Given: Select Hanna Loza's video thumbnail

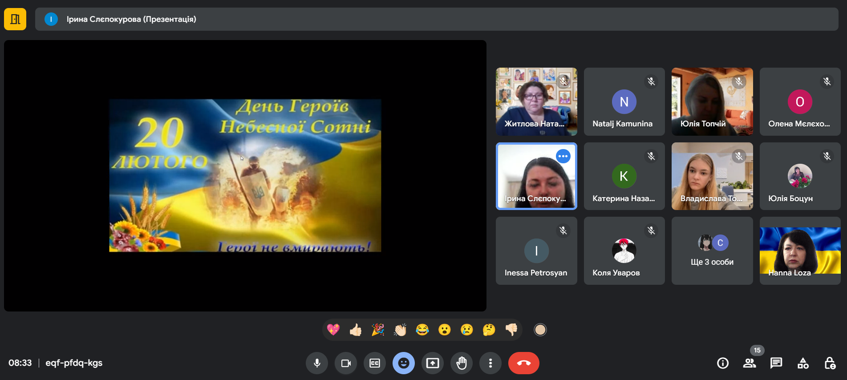Looking at the screenshot, I should coord(800,251).
